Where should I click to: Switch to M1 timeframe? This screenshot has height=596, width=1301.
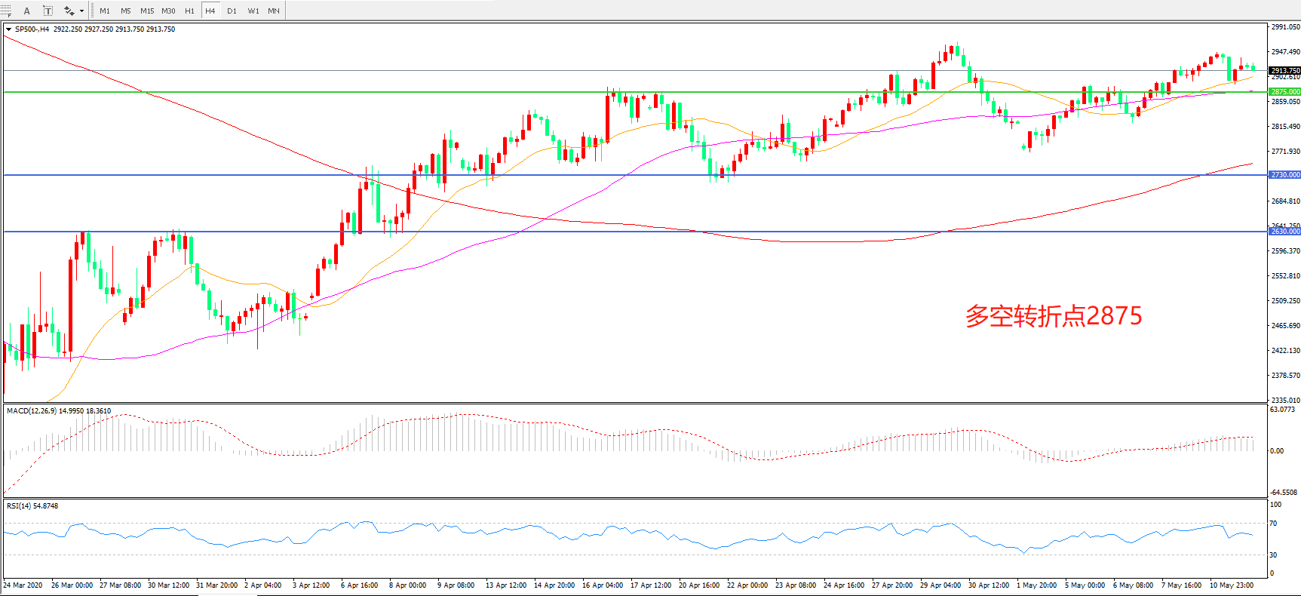tap(105, 11)
